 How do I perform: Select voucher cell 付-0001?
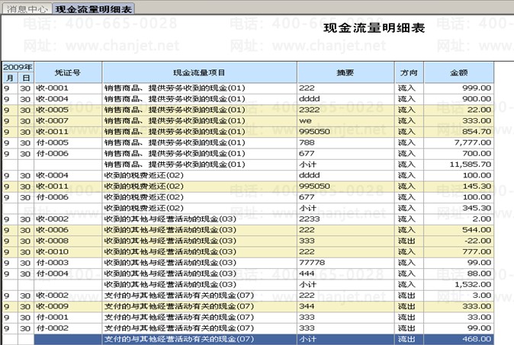click(x=68, y=318)
